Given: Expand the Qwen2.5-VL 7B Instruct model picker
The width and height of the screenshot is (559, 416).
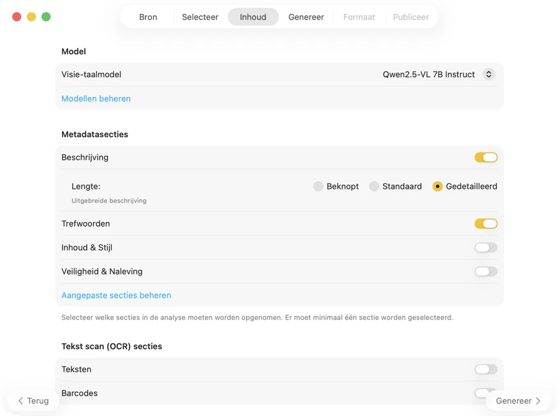Looking at the screenshot, I should 488,74.
